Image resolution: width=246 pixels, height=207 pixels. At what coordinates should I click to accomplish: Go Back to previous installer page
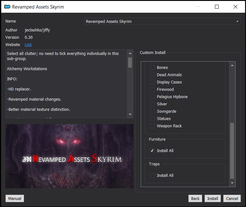[x=195, y=198]
